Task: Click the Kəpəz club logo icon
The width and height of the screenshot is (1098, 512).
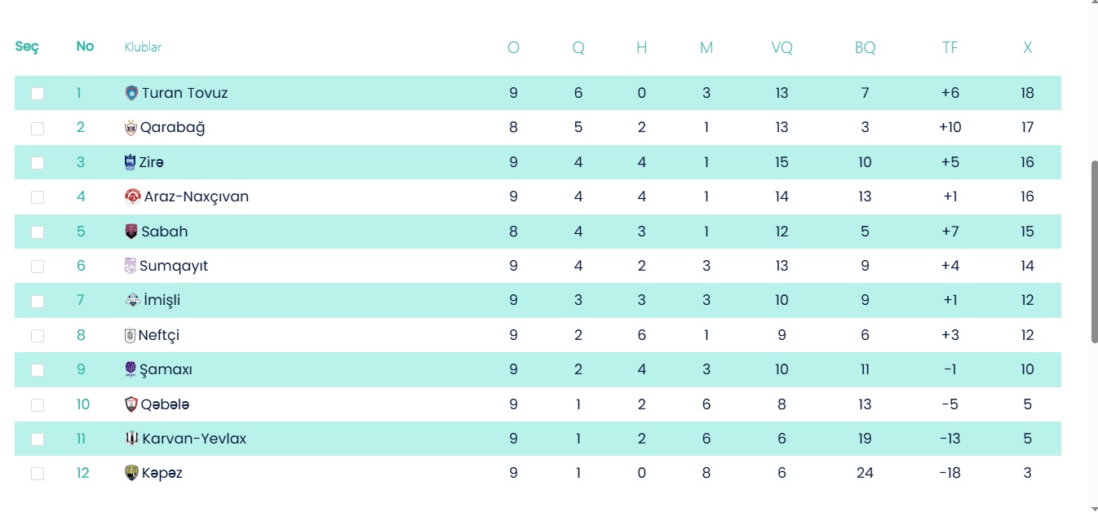Action: coord(131,473)
